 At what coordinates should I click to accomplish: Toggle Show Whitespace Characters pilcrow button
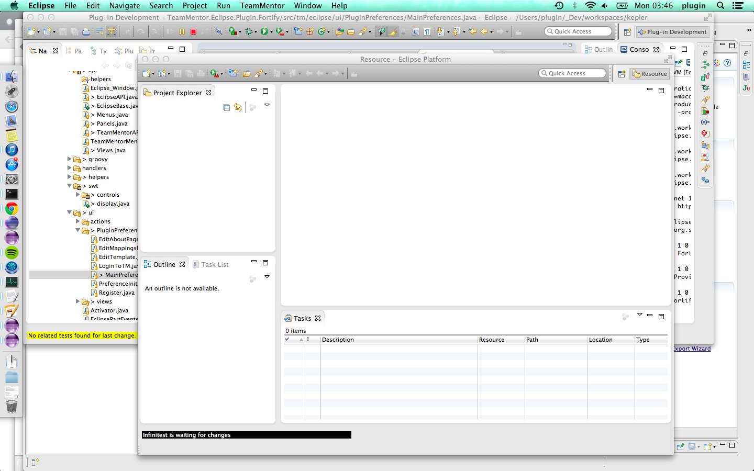pos(427,32)
